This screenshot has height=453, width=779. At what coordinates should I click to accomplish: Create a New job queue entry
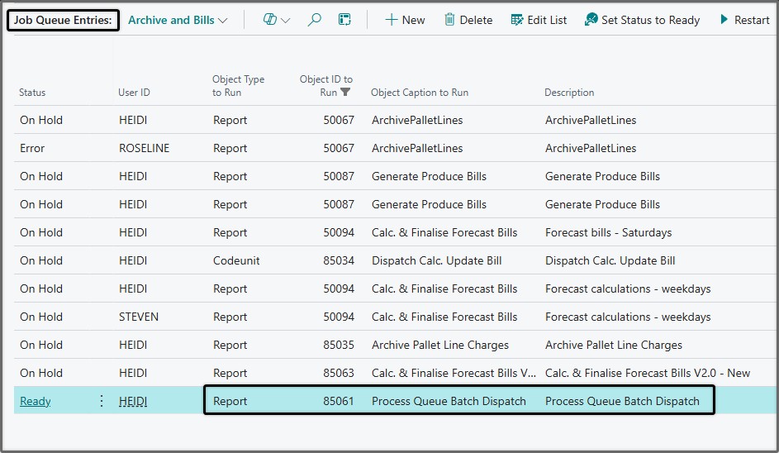tap(405, 20)
